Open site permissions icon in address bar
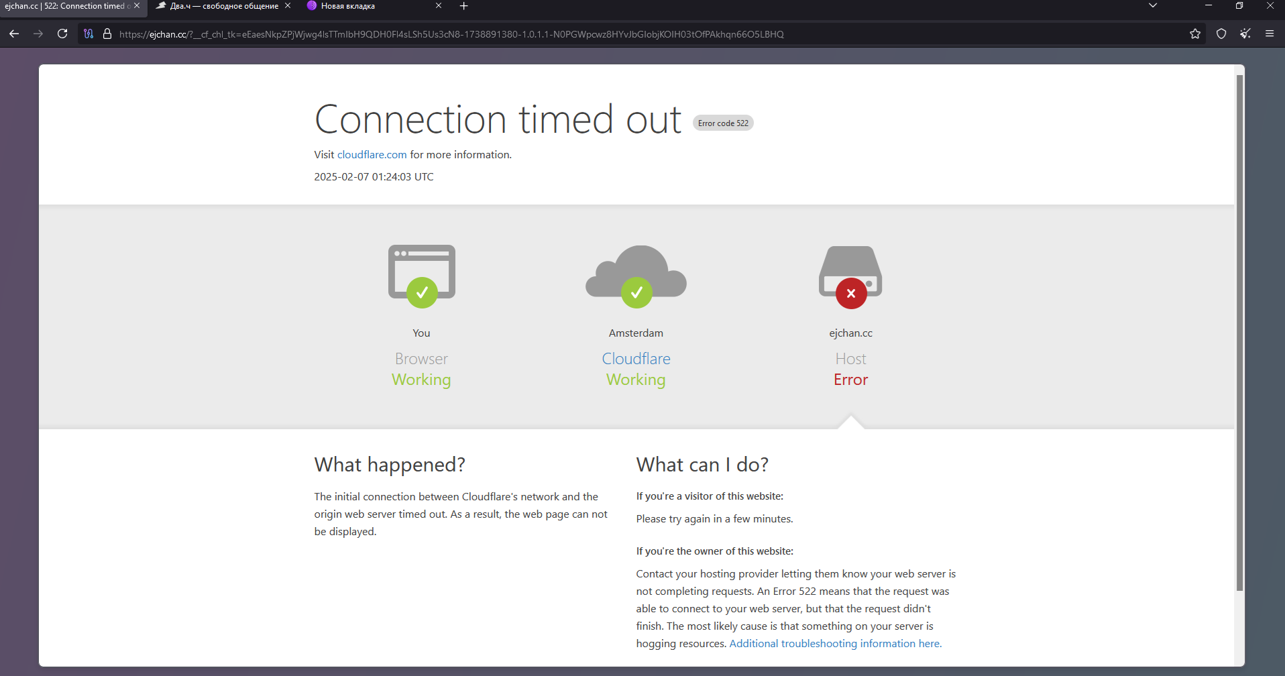Screen dimensions: 1285x676 (x=89, y=34)
